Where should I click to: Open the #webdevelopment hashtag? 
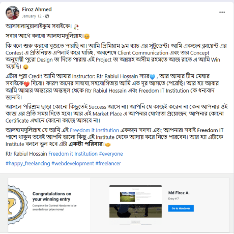pos(73,163)
